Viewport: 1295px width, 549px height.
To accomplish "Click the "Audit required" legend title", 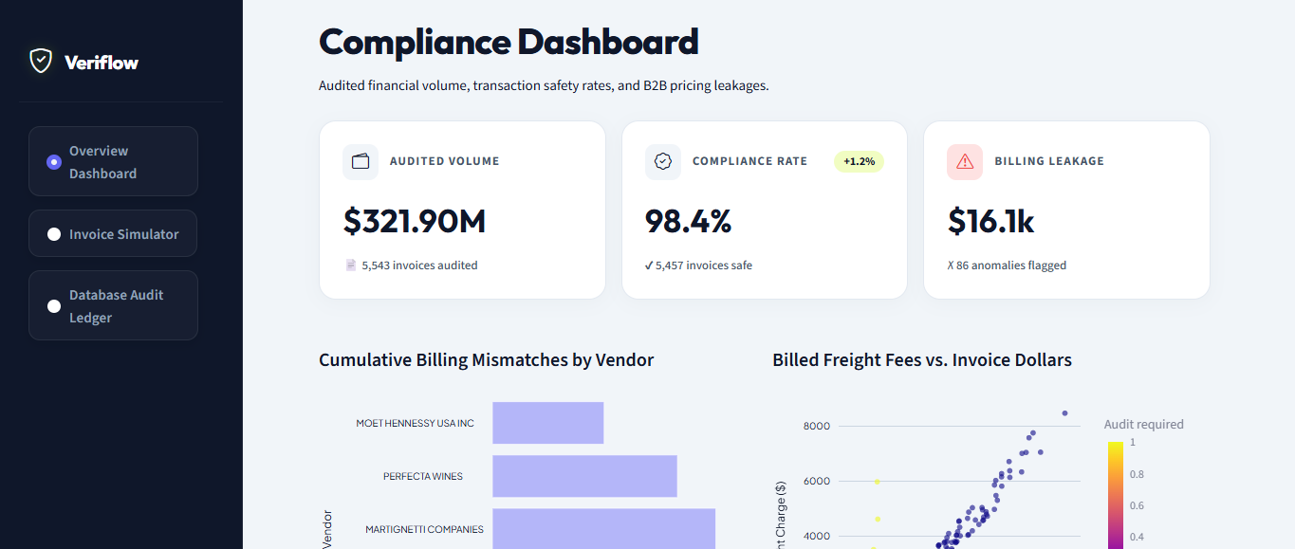I will [x=1143, y=424].
